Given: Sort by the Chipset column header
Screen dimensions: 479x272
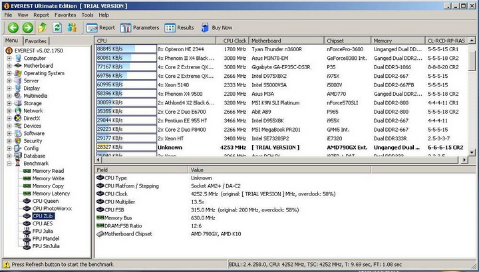Looking at the screenshot, I should (347, 41).
